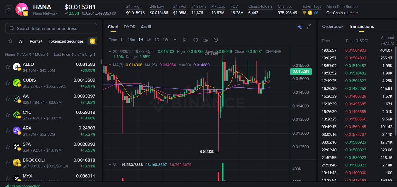Viewport: 397px width, 187px height.
Task: Star the BROCCOLI token row
Action: point(7,162)
